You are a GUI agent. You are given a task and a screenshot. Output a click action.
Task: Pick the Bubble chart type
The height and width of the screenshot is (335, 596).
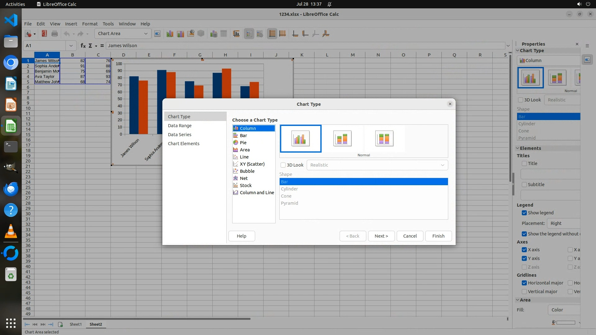(x=247, y=171)
